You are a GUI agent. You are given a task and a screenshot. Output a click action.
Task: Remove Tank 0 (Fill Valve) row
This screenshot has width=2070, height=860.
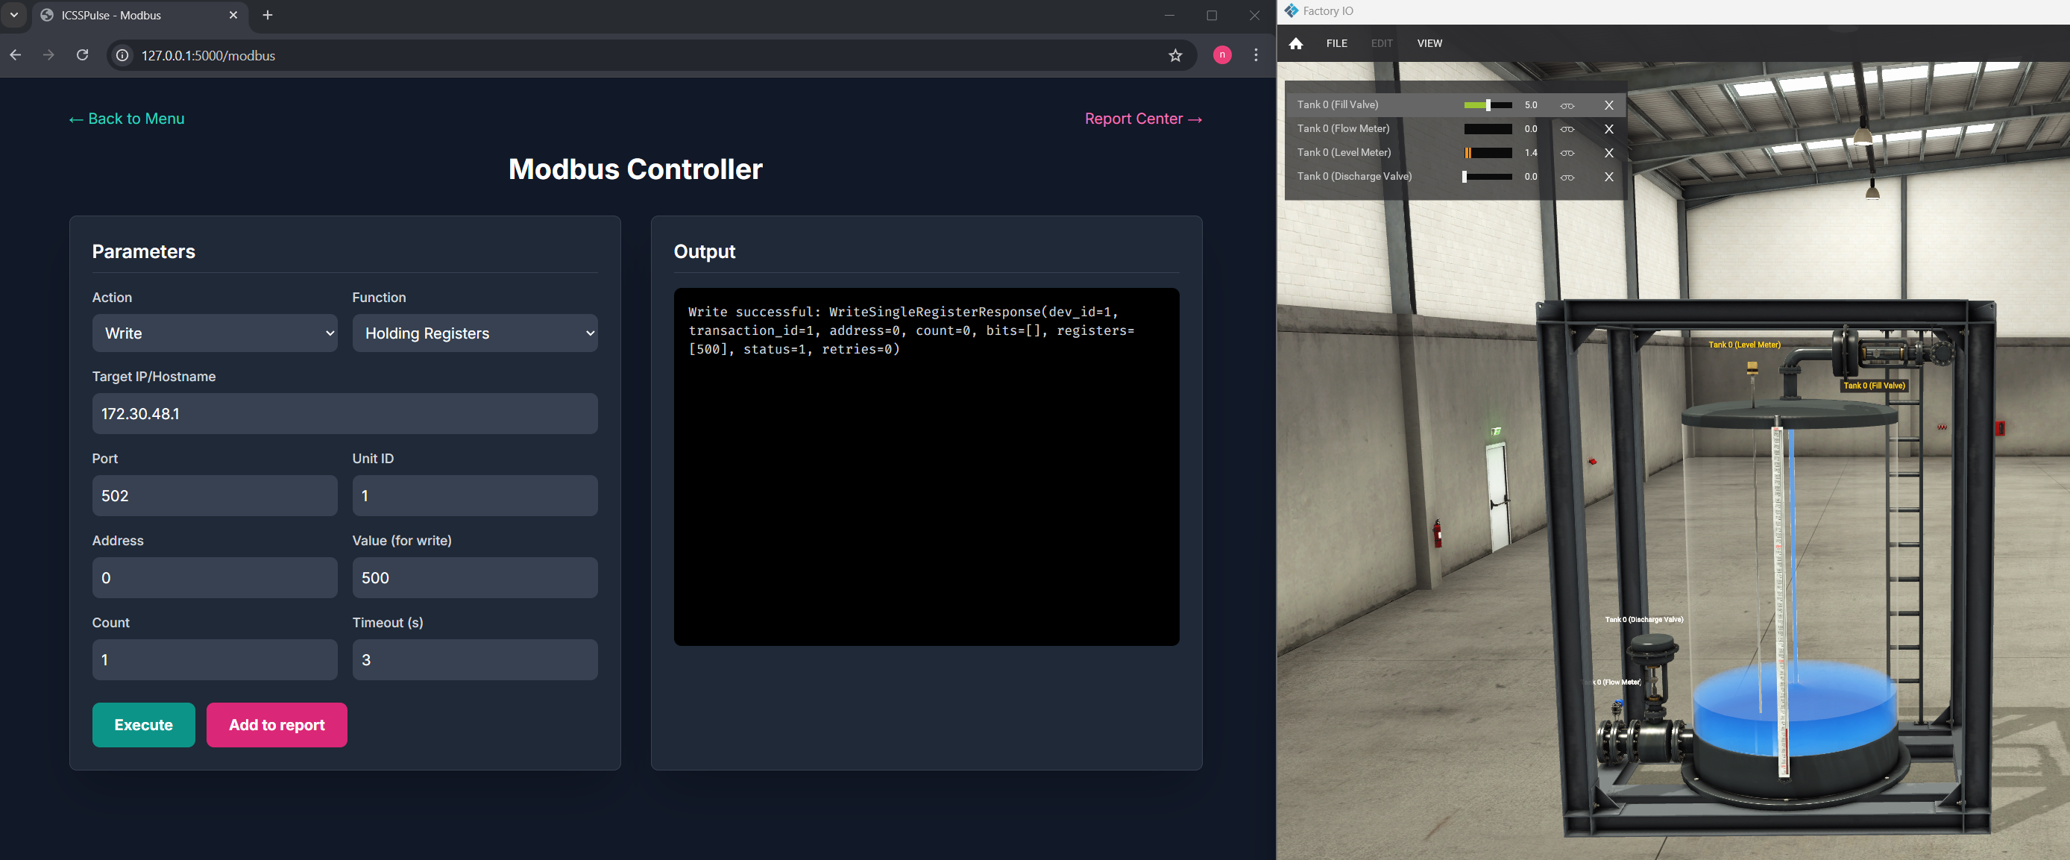coord(1608,105)
